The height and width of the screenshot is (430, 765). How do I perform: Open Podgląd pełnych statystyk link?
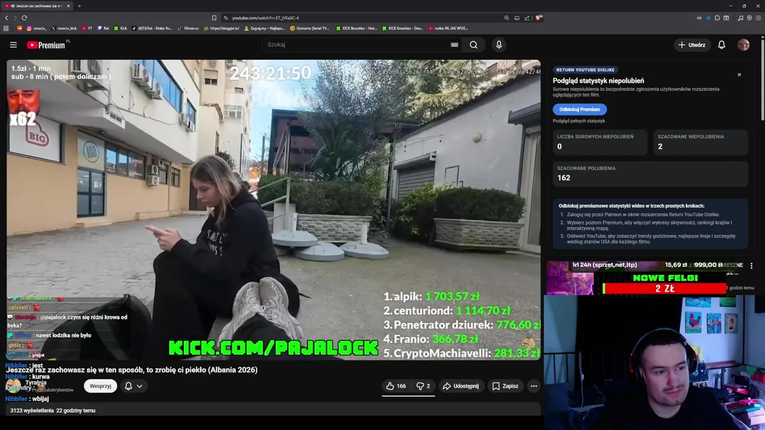(x=579, y=121)
